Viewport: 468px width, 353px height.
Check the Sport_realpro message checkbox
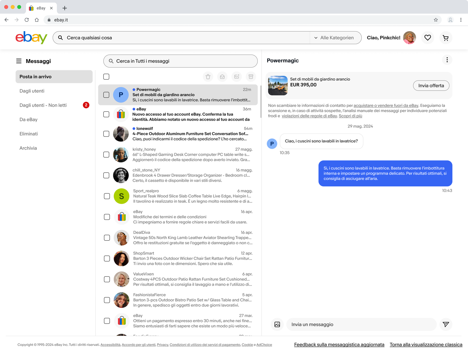(107, 196)
